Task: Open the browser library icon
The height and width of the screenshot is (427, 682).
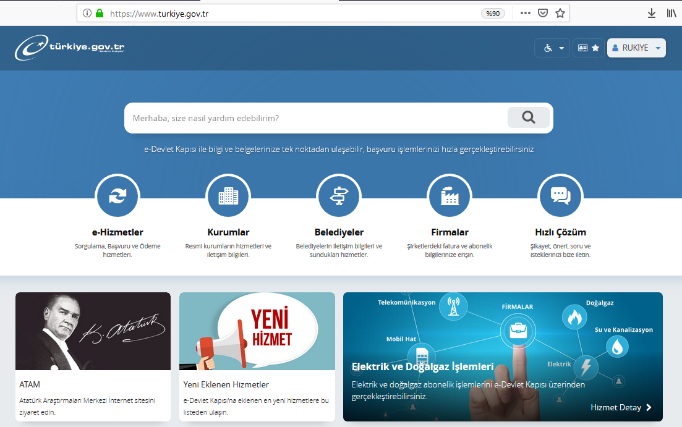Action: coord(671,13)
